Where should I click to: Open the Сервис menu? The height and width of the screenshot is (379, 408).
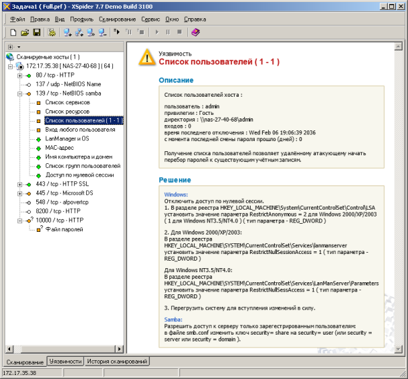tap(151, 19)
